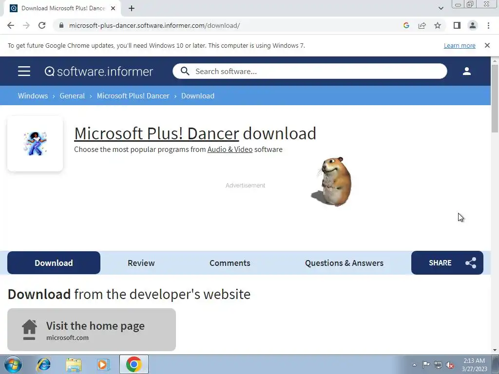Open the Action Center flag icon
The height and width of the screenshot is (374, 499).
(426, 364)
